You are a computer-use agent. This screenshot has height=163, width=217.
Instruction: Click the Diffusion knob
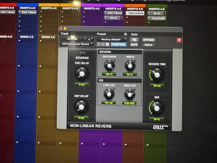pos(109,65)
